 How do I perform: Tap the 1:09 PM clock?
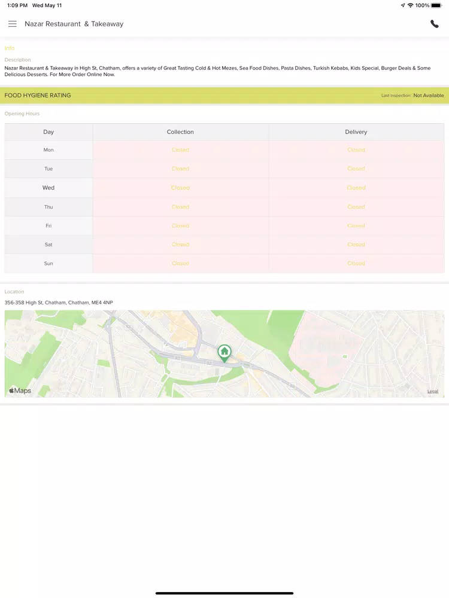click(x=17, y=5)
